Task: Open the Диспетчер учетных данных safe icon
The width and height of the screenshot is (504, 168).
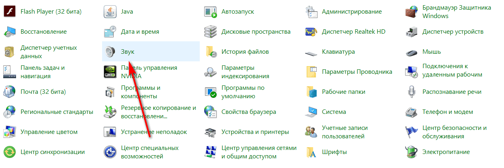Action: [9, 52]
